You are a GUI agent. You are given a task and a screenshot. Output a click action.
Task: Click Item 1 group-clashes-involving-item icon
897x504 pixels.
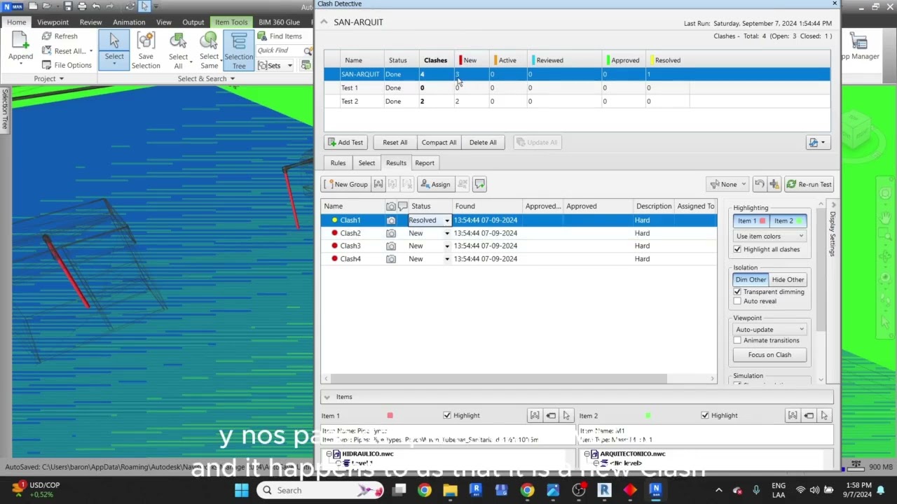click(535, 416)
